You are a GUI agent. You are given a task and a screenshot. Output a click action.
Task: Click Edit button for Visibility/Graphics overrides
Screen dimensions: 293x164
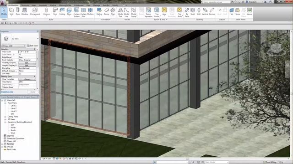point(27,63)
